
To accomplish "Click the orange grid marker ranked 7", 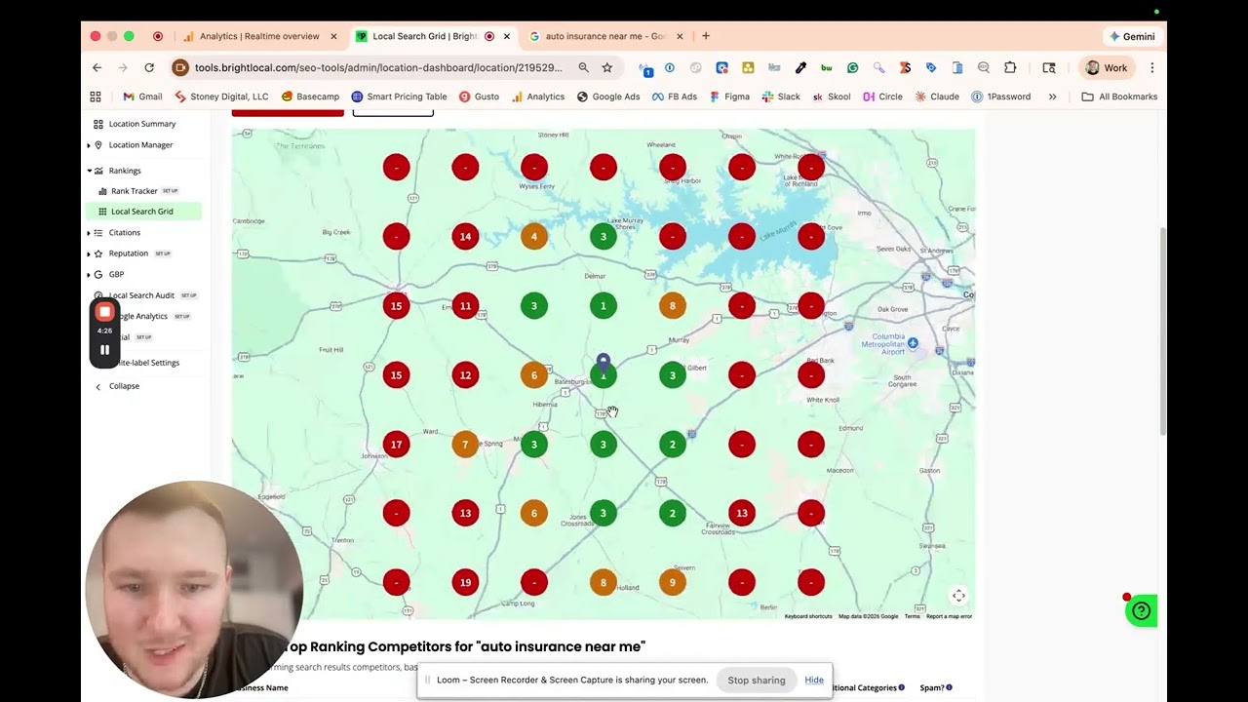I will 465,444.
